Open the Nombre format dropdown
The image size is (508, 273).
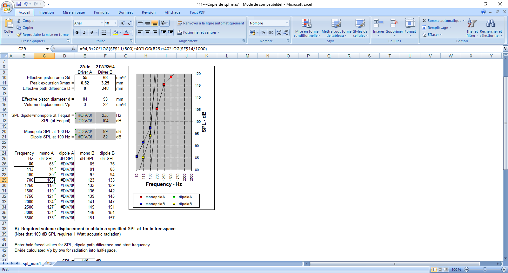pos(287,23)
